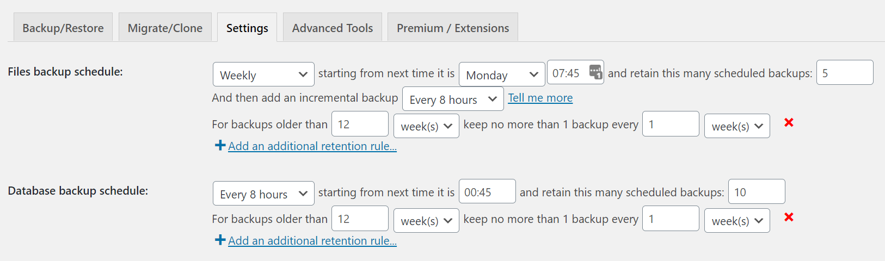Click the database start time field 00:45

click(487, 191)
